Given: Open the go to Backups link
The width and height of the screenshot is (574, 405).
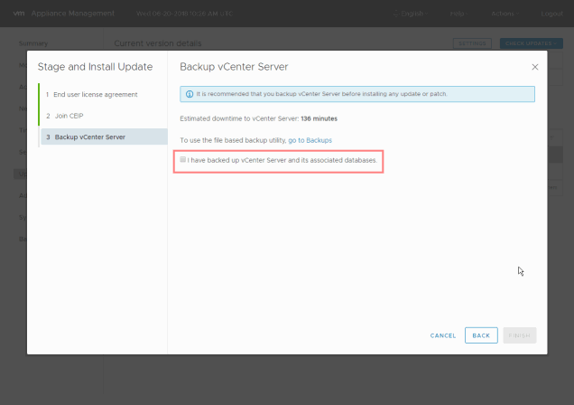Looking at the screenshot, I should 310,140.
